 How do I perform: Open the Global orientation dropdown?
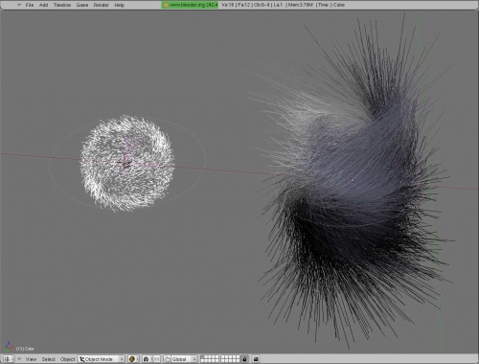[185, 359]
